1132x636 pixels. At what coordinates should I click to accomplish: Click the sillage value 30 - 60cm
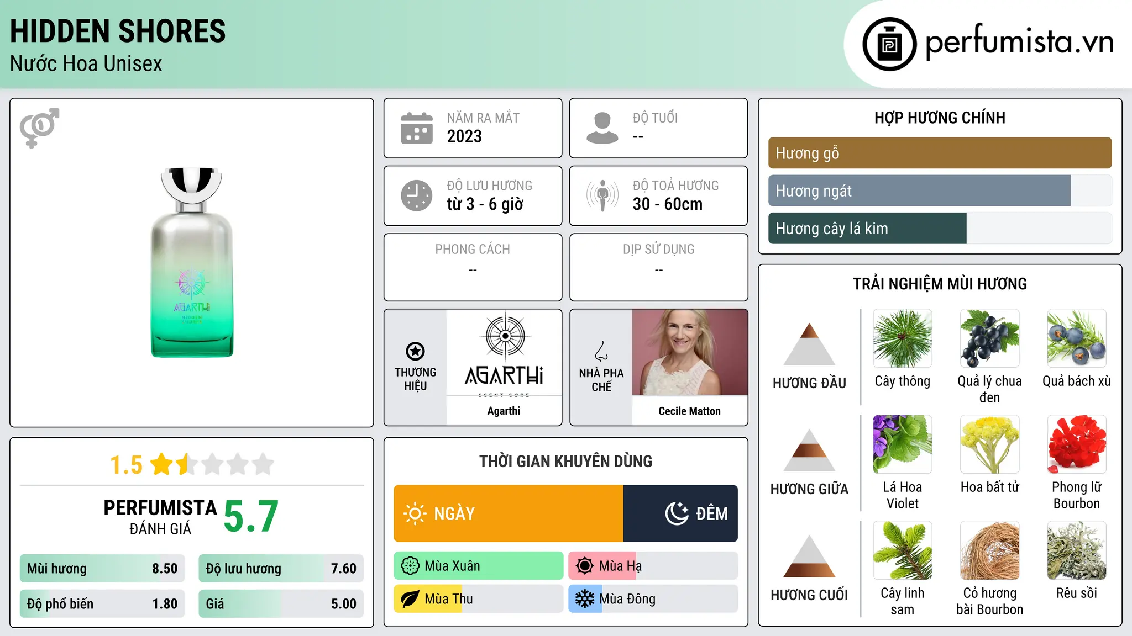[668, 204]
